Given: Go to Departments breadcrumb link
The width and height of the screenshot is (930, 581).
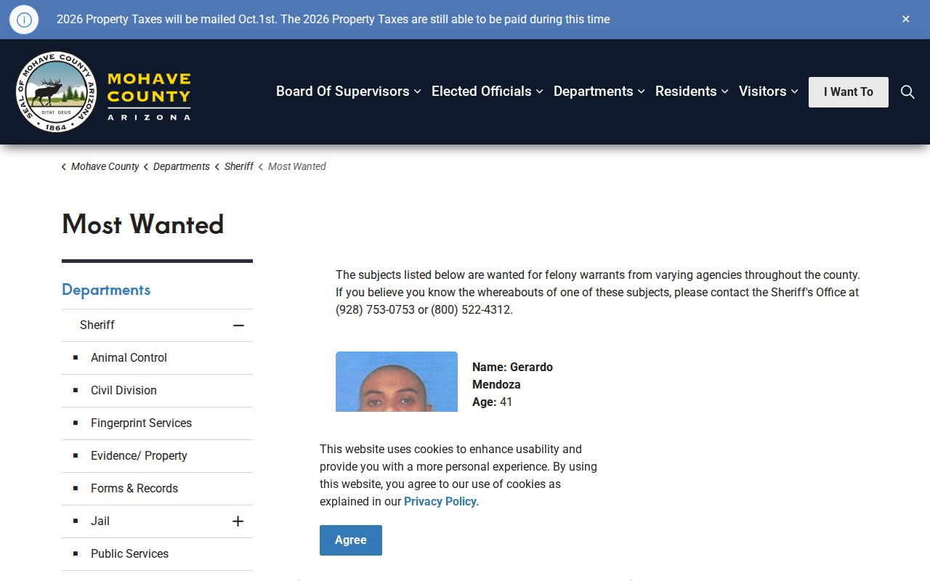Looking at the screenshot, I should coord(182,166).
